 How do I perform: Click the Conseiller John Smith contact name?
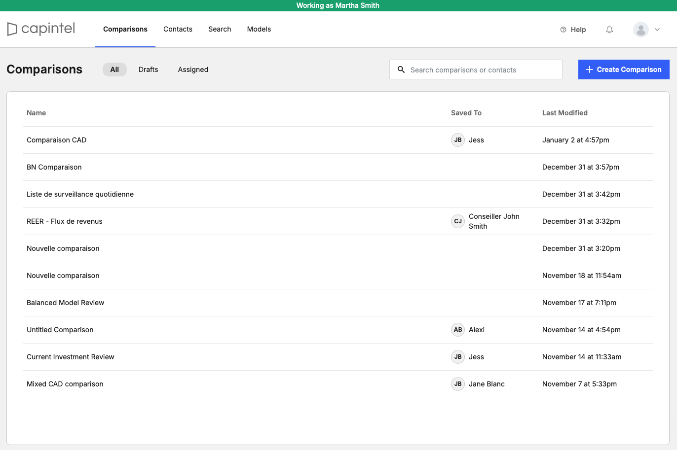(494, 221)
